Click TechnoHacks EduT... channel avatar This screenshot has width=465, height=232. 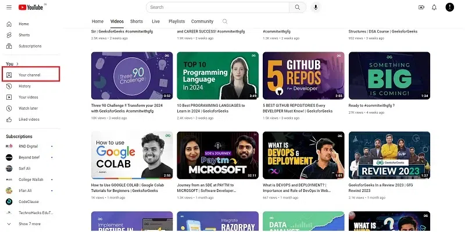coord(9,213)
